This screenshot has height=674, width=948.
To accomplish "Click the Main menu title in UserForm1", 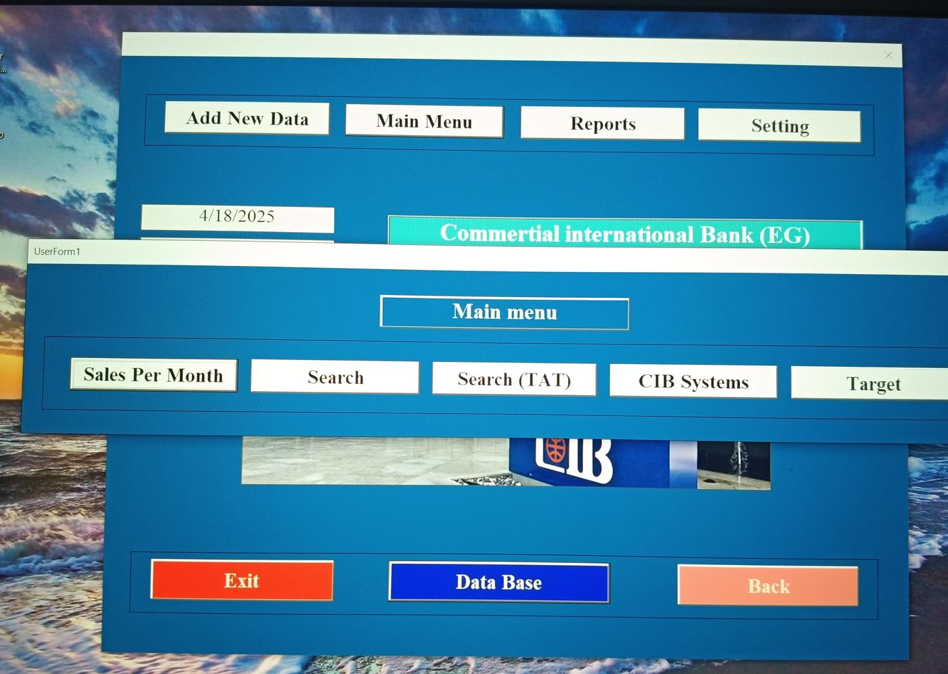I will coord(504,312).
